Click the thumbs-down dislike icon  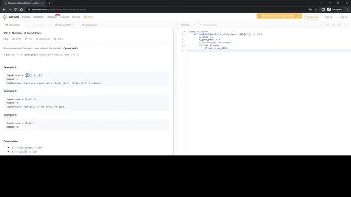26,39
